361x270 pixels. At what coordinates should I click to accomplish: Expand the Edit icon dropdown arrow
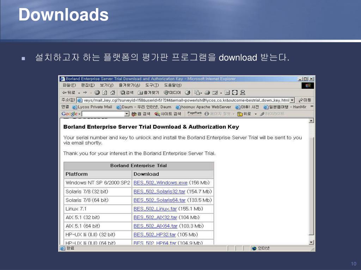[221, 93]
